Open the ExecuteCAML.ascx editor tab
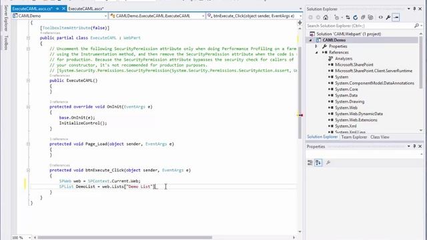 pos(86,9)
